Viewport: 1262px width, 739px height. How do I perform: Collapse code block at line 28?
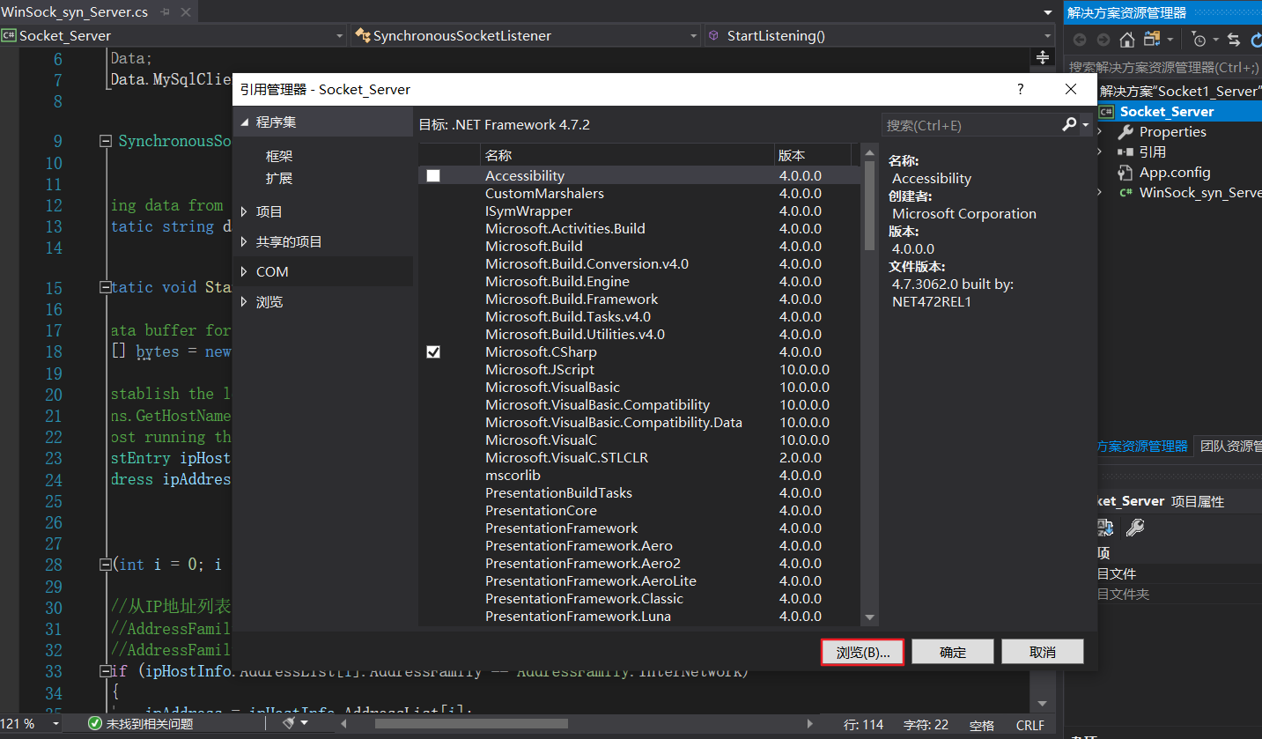point(106,565)
